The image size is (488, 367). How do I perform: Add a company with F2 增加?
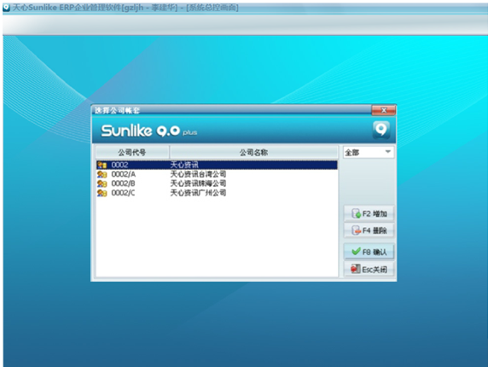point(369,213)
